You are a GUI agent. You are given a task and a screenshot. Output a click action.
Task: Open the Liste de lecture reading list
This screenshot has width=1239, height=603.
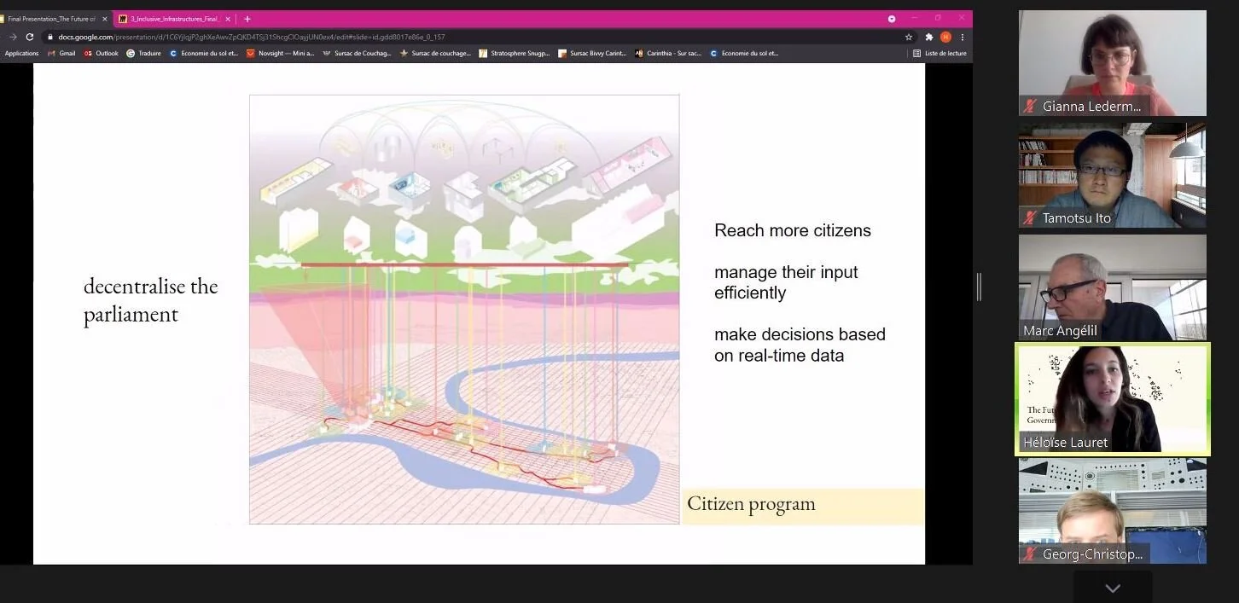pos(939,53)
